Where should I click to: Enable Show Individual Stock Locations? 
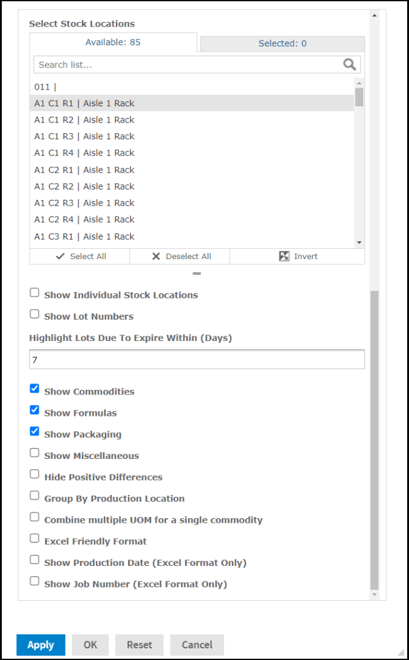point(35,293)
